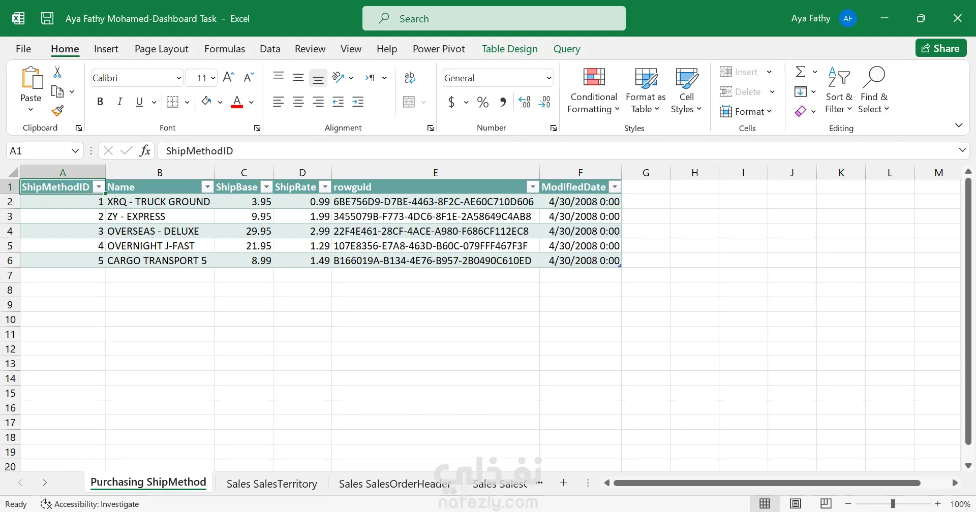Click the Share button
This screenshot has width=976, height=512.
pyautogui.click(x=940, y=48)
